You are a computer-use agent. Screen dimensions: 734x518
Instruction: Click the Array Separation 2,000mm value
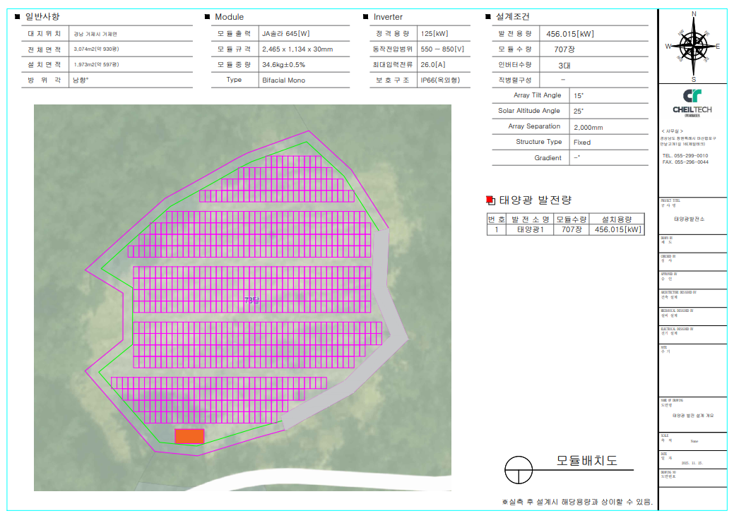[588, 127]
